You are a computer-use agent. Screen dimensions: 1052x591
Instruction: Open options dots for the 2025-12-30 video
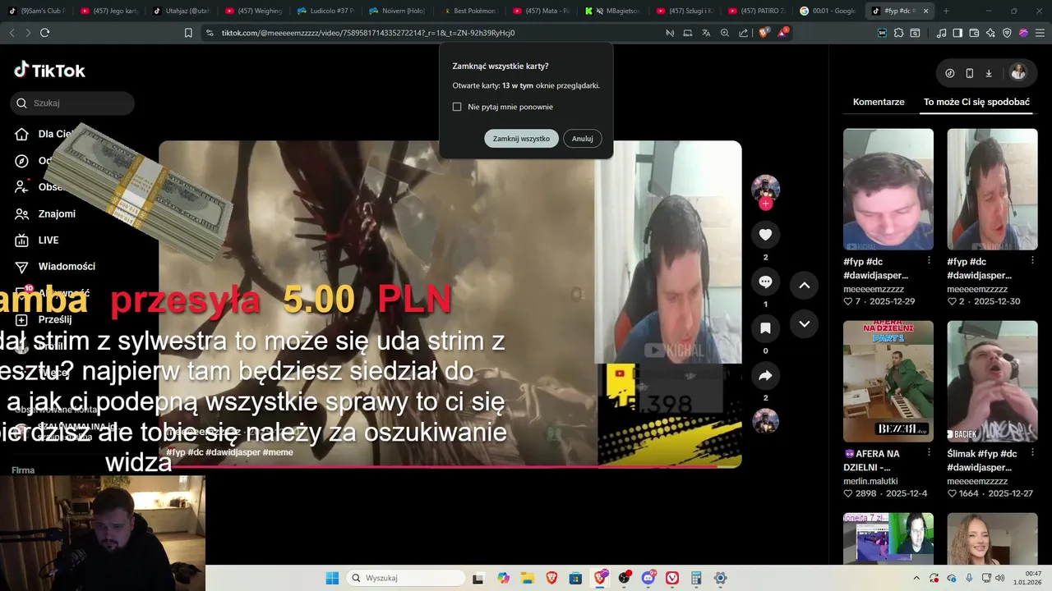pos(1032,260)
